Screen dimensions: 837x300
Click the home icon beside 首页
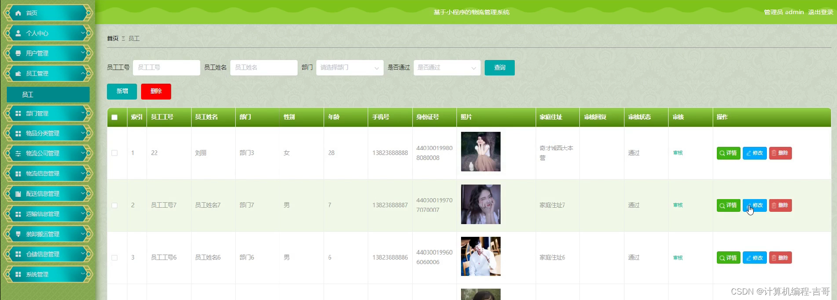18,13
